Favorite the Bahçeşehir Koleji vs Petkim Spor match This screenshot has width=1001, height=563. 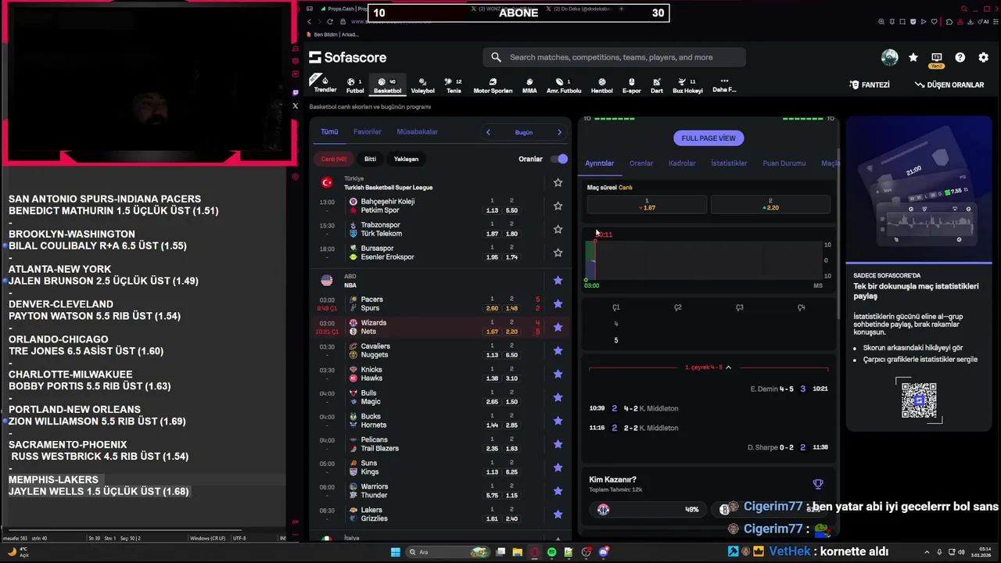click(558, 206)
